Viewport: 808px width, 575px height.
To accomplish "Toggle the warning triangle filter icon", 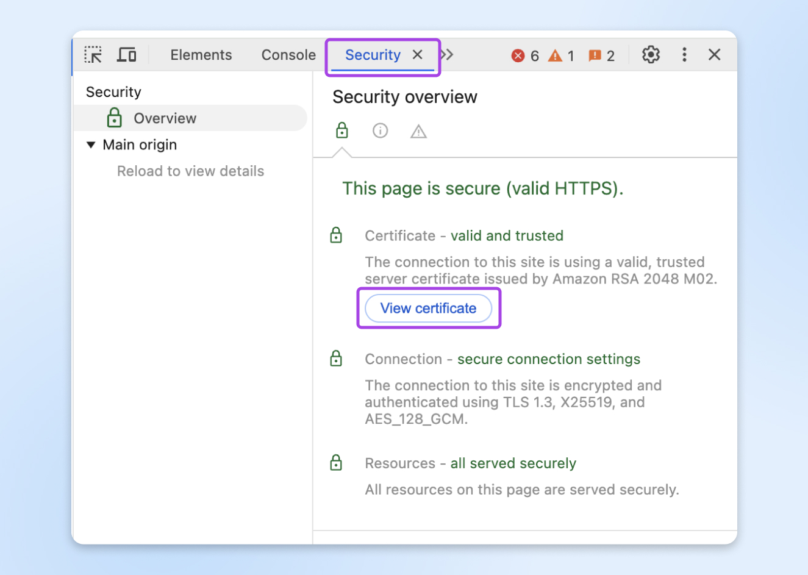I will 418,130.
